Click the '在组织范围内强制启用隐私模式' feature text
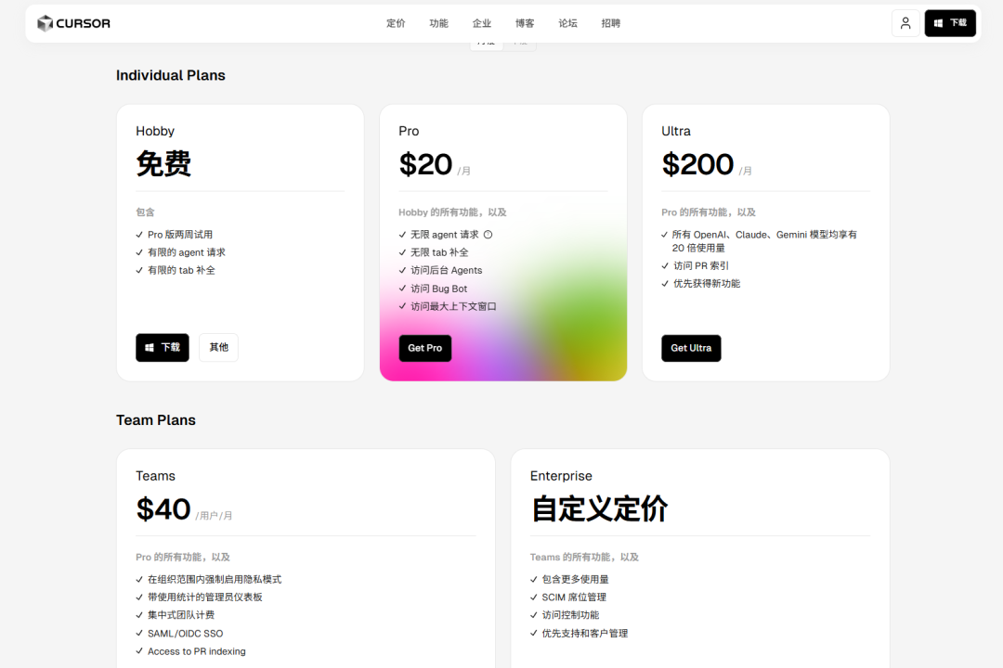Image resolution: width=1003 pixels, height=668 pixels. (215, 579)
